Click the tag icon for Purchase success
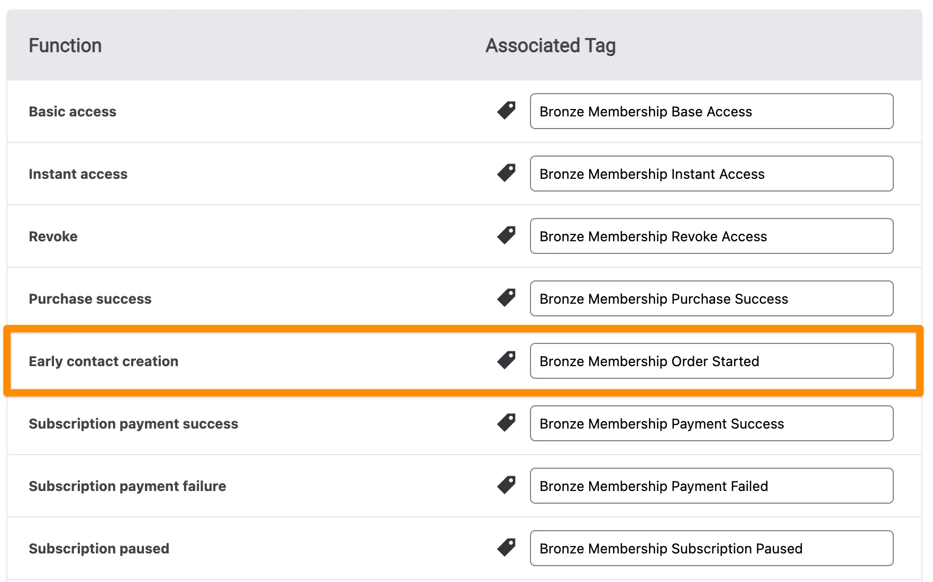Image resolution: width=933 pixels, height=582 pixels. click(506, 298)
